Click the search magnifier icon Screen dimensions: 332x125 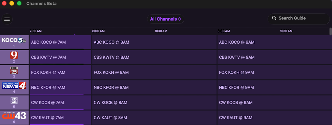click(274, 18)
